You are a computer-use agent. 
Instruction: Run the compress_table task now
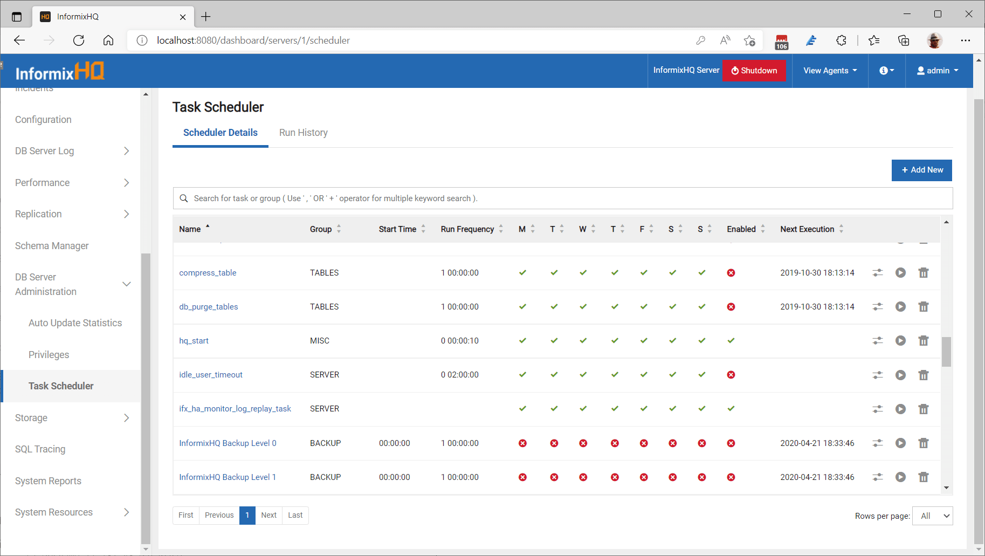[900, 273]
